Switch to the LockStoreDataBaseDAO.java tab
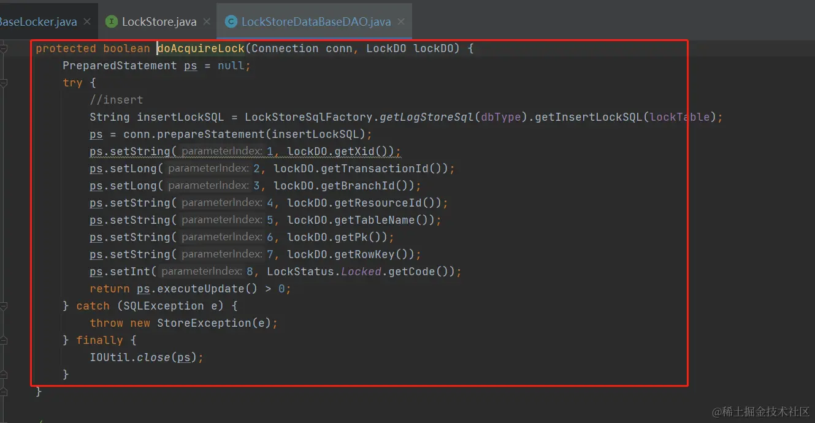The image size is (815, 423). 316,21
